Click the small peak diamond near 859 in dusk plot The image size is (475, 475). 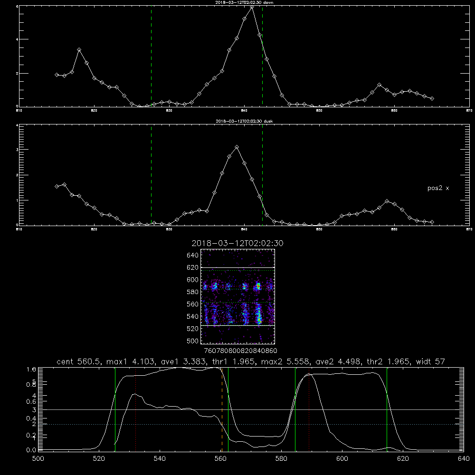tap(387, 201)
